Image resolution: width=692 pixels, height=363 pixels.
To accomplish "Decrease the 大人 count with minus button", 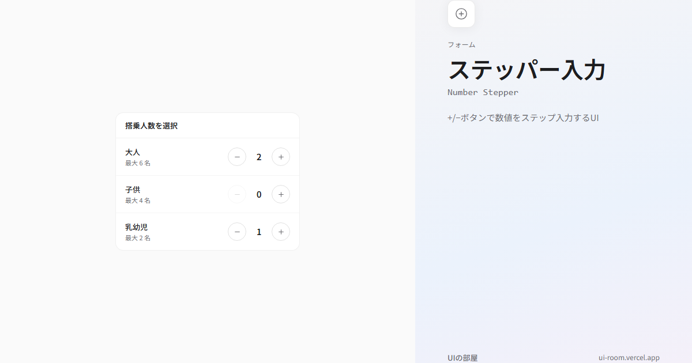I will pyautogui.click(x=237, y=157).
